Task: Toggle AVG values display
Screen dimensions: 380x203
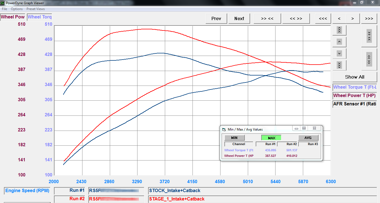Action: pos(308,138)
